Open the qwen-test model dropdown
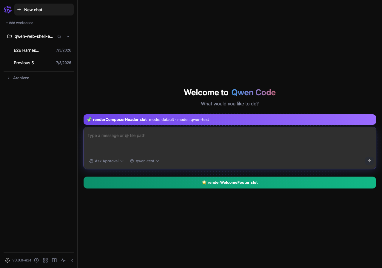 pyautogui.click(x=144, y=161)
